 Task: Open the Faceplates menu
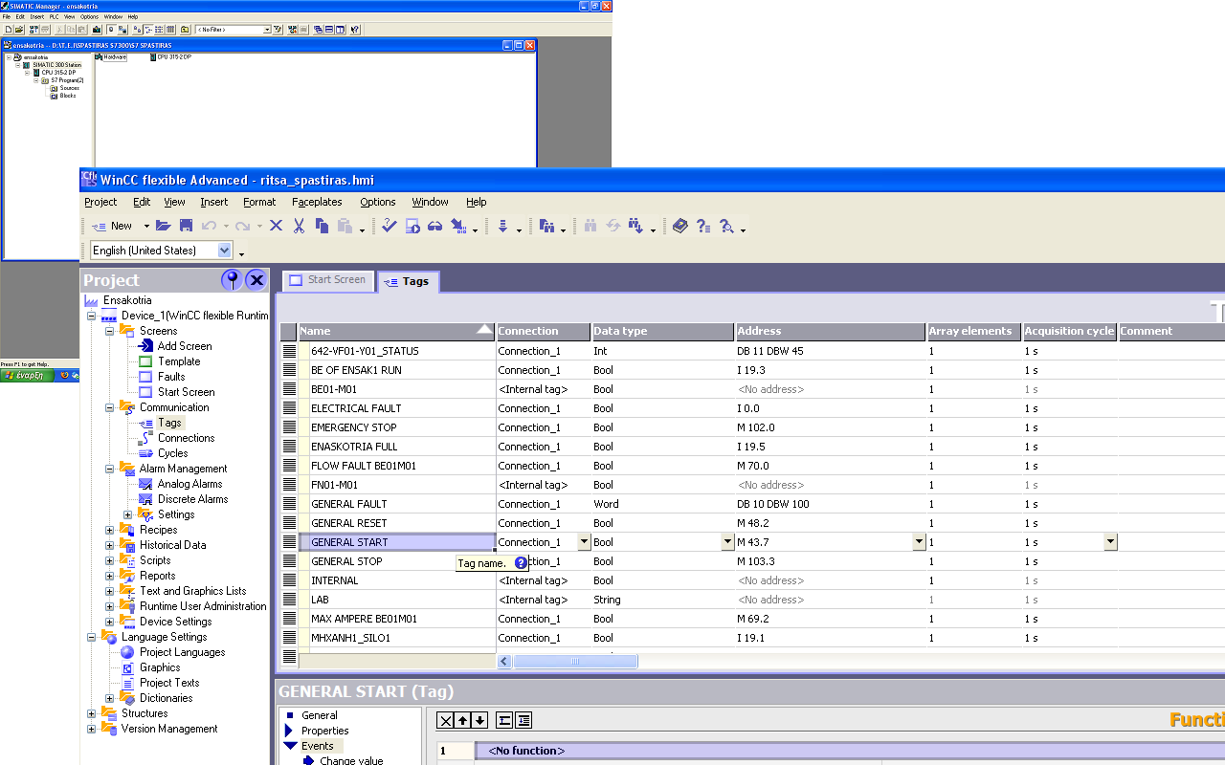(x=317, y=202)
